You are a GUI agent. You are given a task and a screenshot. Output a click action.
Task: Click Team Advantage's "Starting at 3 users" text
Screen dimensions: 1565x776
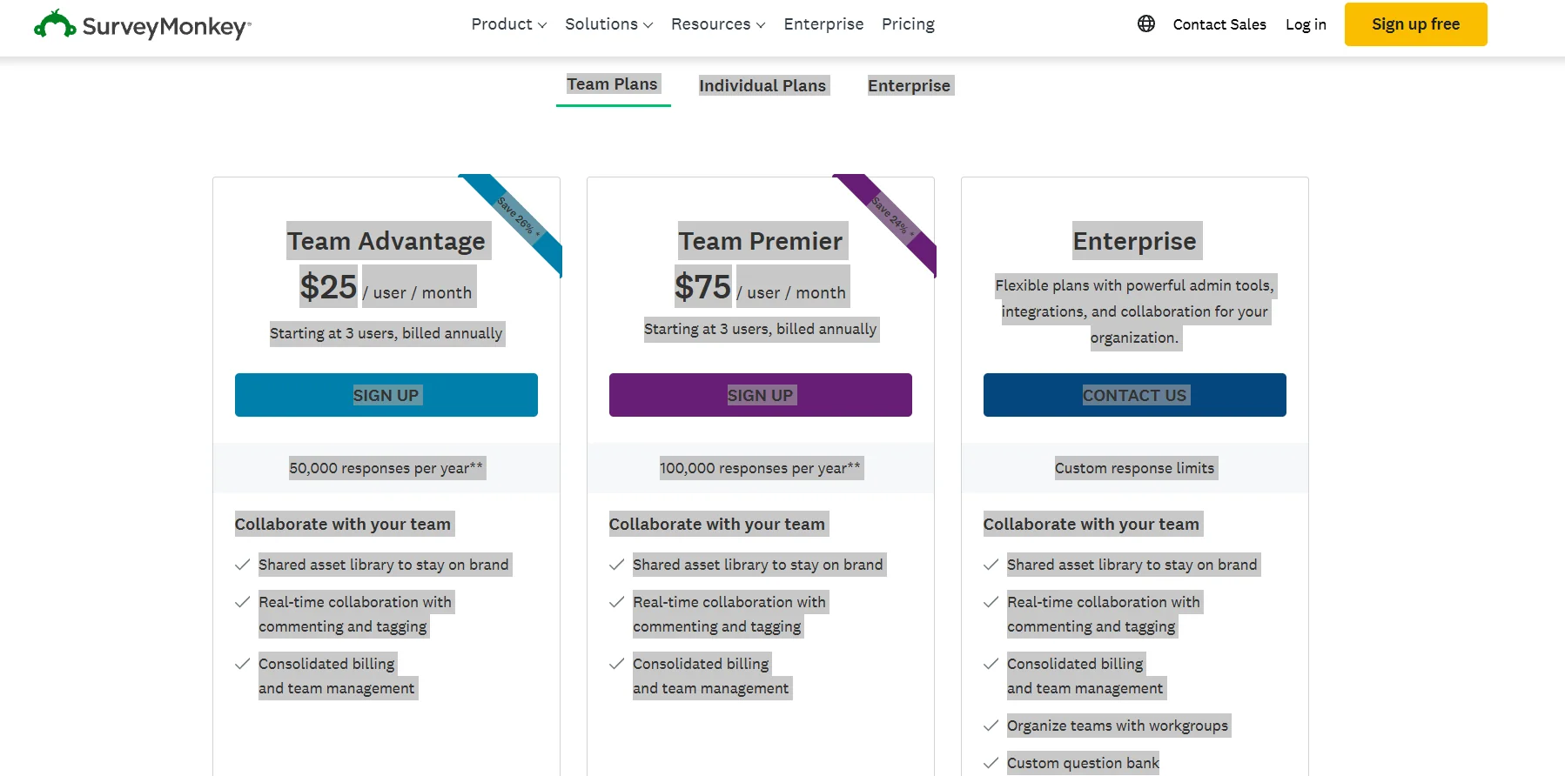point(386,333)
